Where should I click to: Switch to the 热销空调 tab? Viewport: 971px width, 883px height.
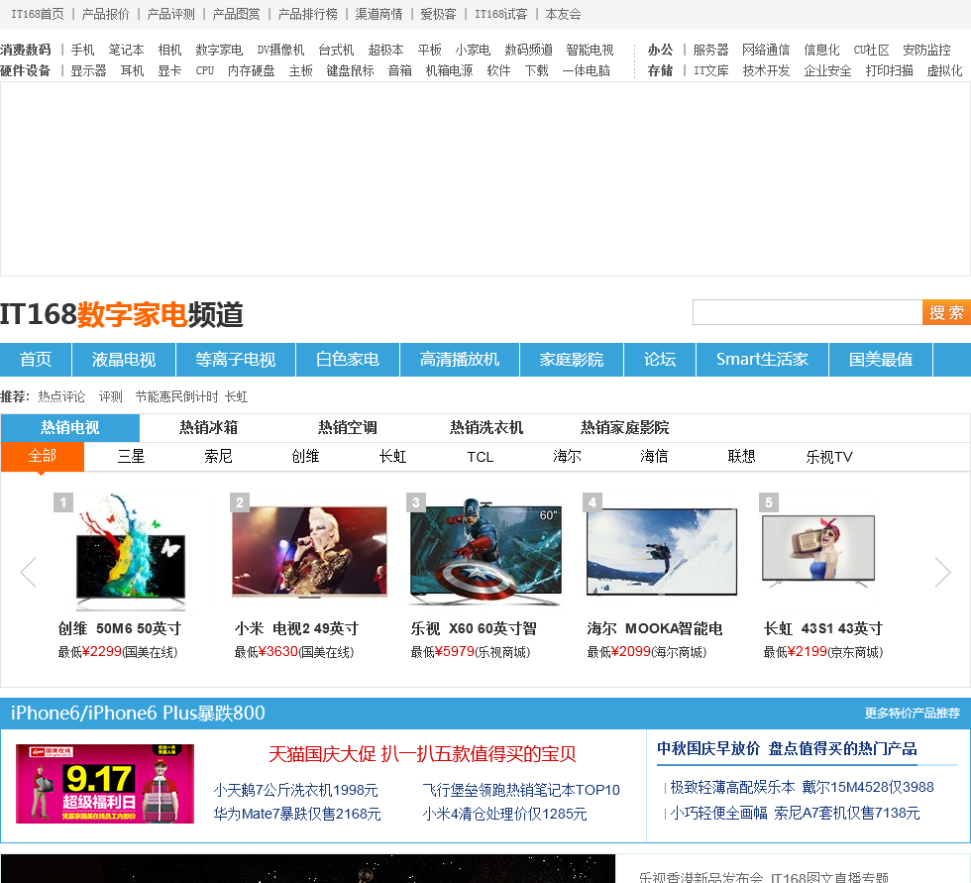tap(348, 428)
